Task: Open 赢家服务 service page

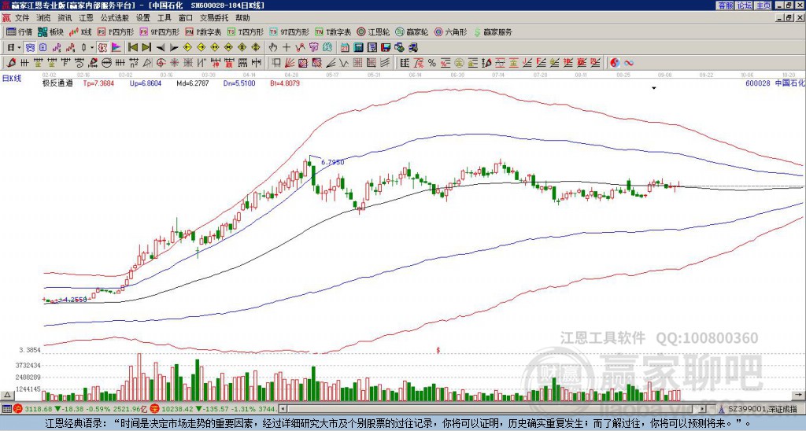Action: coord(493,31)
